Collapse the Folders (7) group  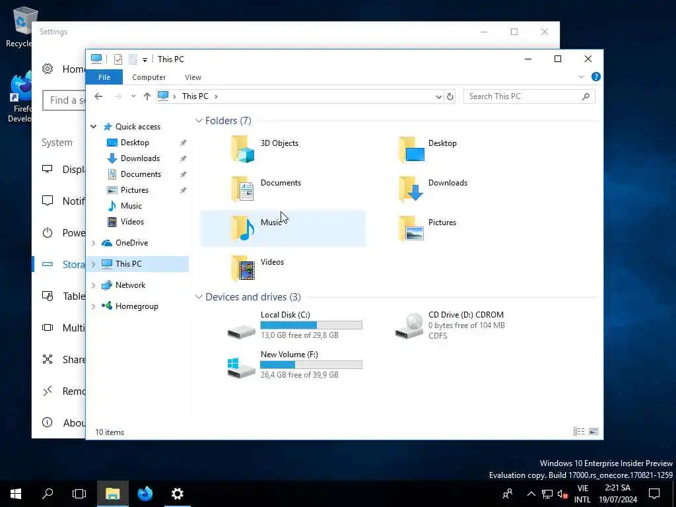click(199, 121)
